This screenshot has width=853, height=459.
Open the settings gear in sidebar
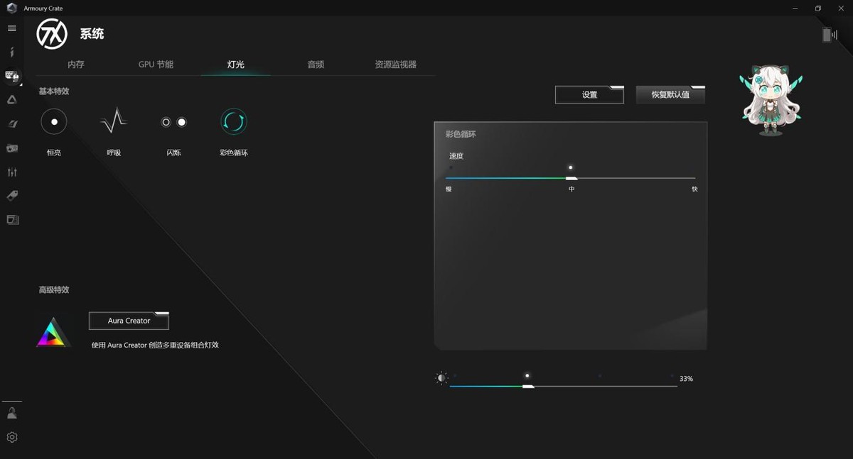click(11, 438)
